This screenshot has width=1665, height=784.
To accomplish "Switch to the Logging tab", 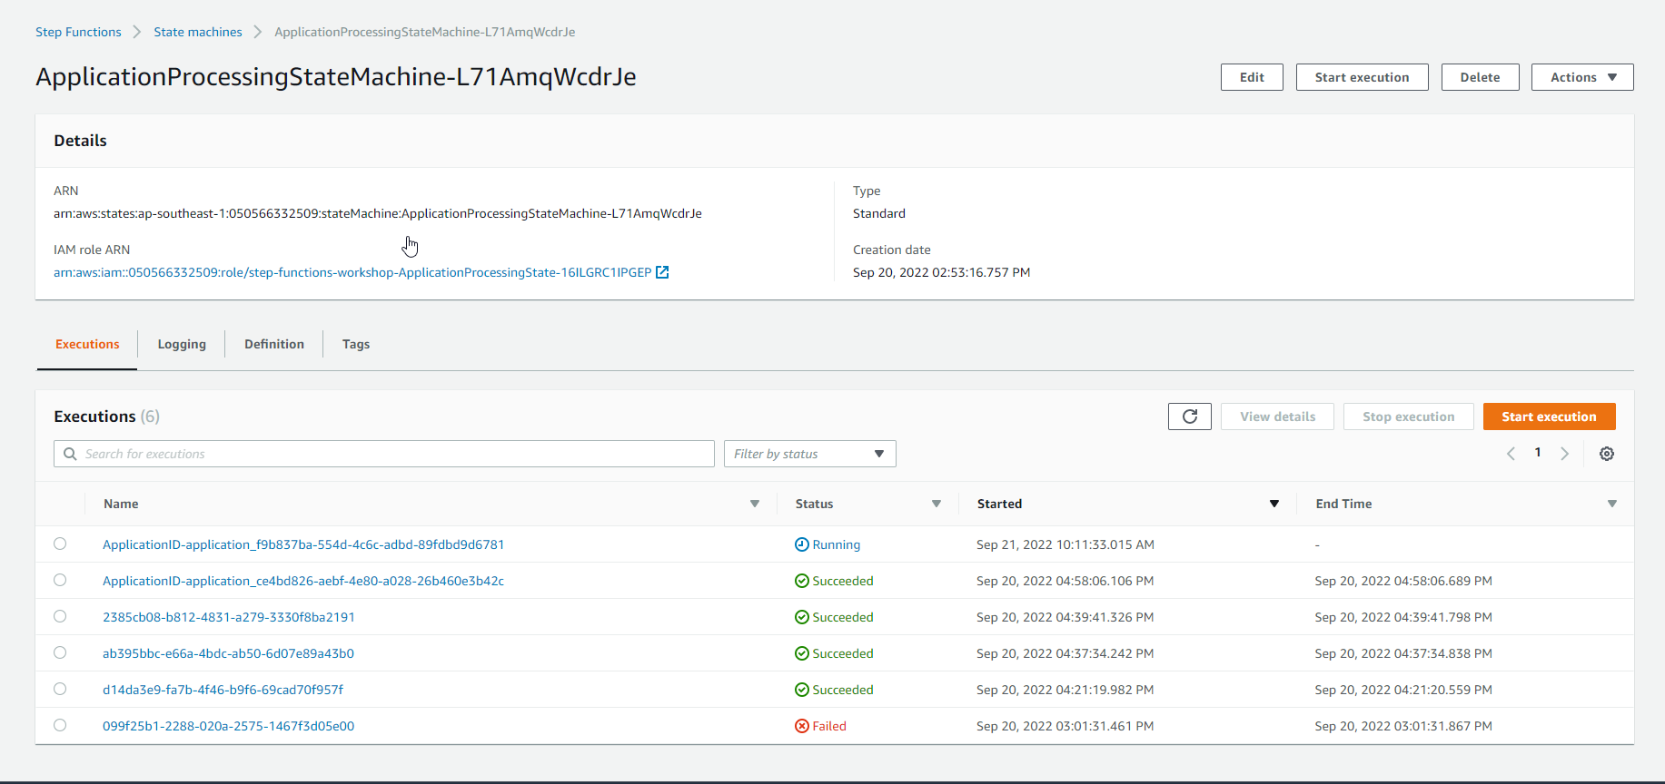I will click(x=182, y=344).
